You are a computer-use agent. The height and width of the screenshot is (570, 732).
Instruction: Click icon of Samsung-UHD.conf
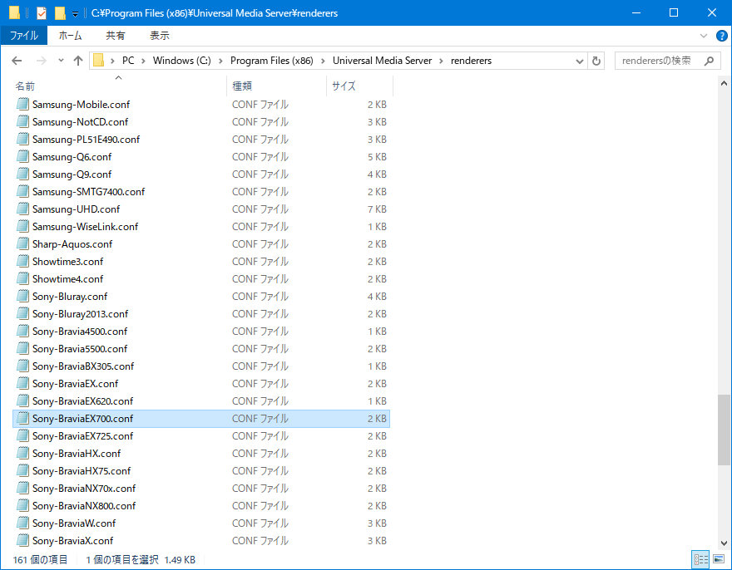[x=22, y=209]
